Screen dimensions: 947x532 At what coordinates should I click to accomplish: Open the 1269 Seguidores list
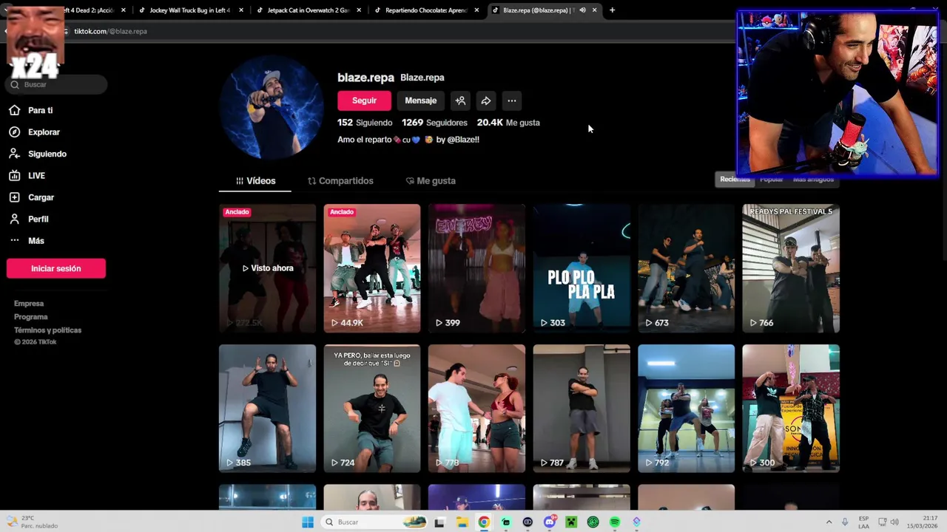point(434,123)
